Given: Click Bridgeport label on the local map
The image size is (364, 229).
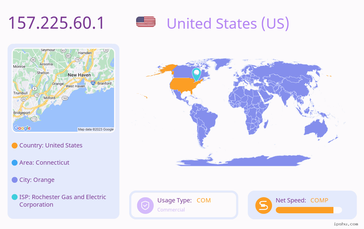Looking at the screenshot, I should coord(22,113).
